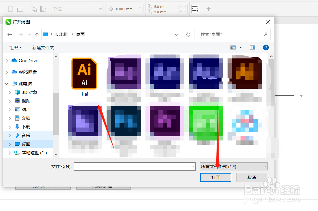
Task: Click the 打开 button
Action: tap(215, 177)
